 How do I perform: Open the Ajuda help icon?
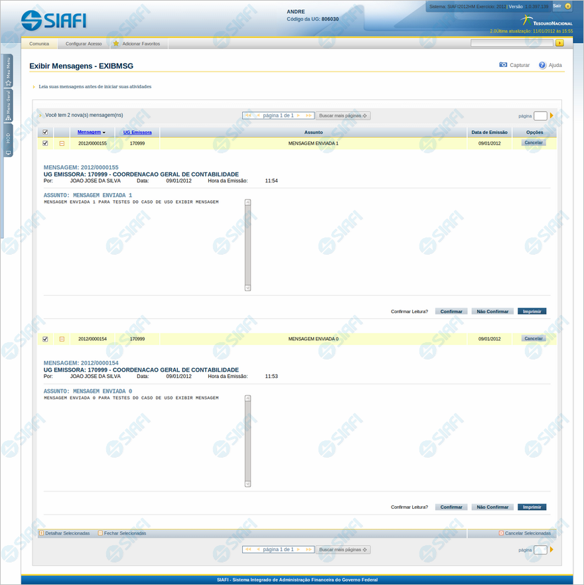pyautogui.click(x=542, y=65)
